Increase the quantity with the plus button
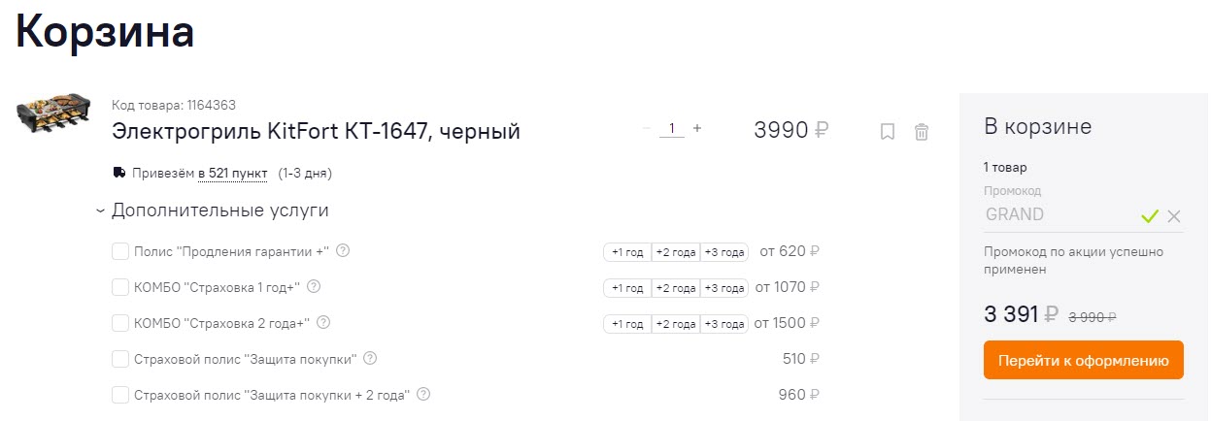 pyautogui.click(x=697, y=128)
